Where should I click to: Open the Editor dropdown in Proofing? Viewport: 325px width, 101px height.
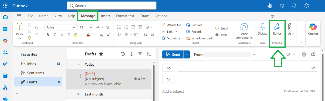pyautogui.click(x=277, y=38)
